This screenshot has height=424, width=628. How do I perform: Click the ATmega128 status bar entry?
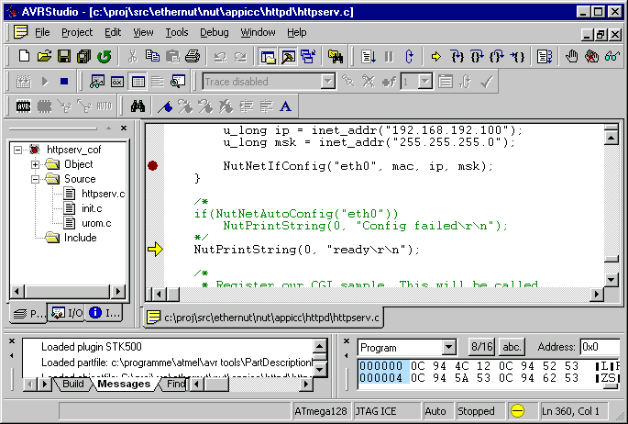click(320, 411)
